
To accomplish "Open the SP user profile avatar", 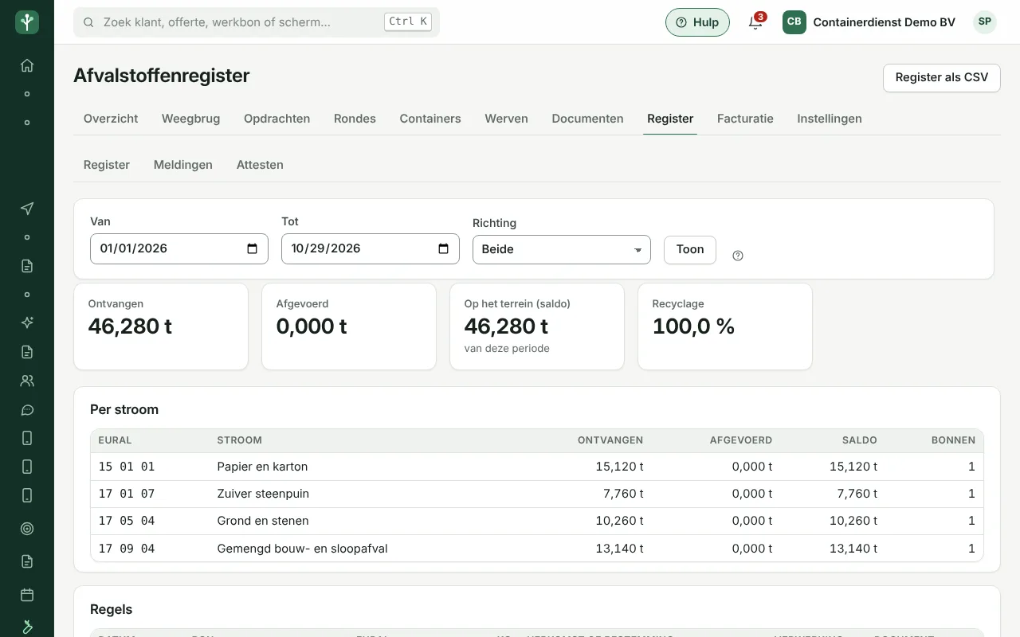I will tap(985, 22).
